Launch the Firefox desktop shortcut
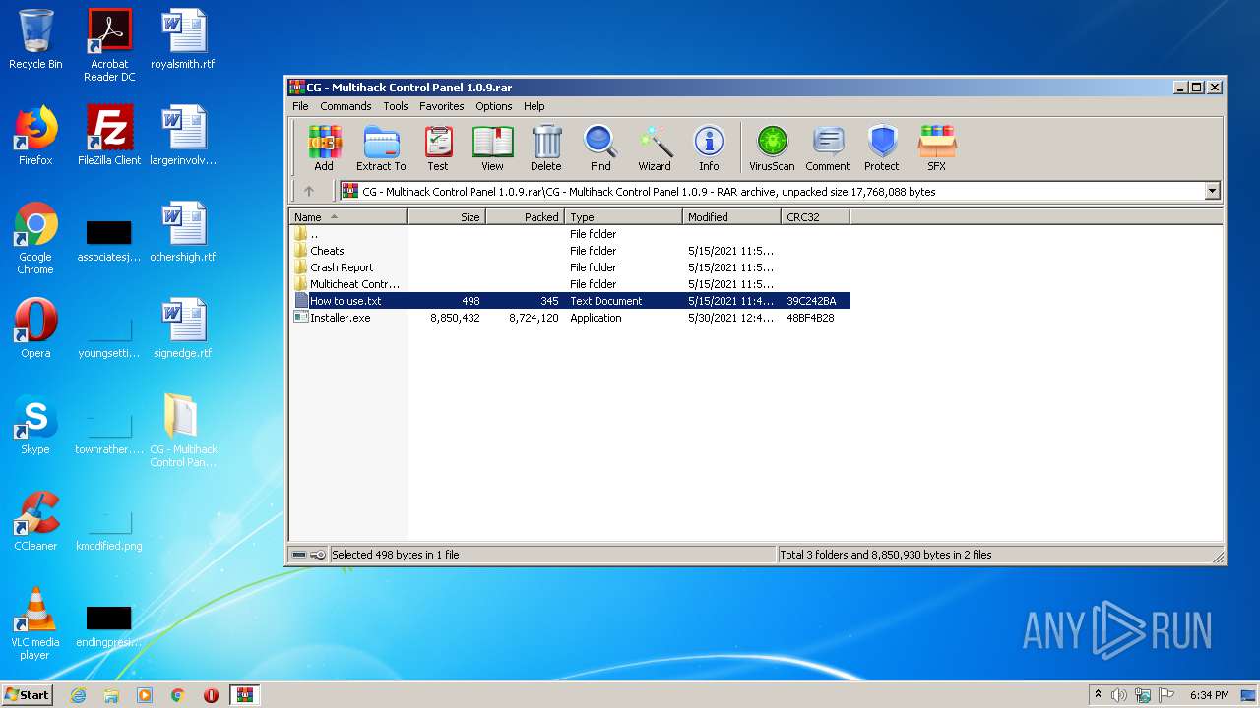The height and width of the screenshot is (708, 1260). point(35,136)
